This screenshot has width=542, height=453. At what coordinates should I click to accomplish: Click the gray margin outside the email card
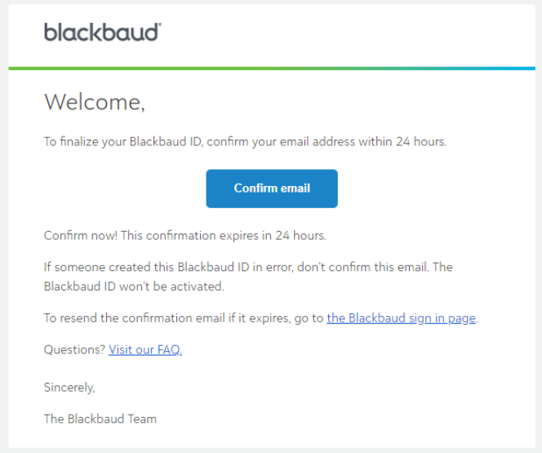4,224
